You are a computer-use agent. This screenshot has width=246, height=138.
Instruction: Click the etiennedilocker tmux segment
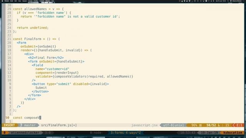pos(25,133)
